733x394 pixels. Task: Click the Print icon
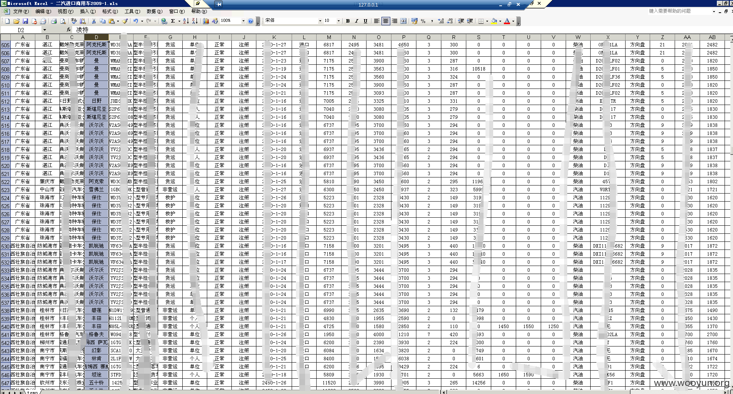tap(54, 21)
